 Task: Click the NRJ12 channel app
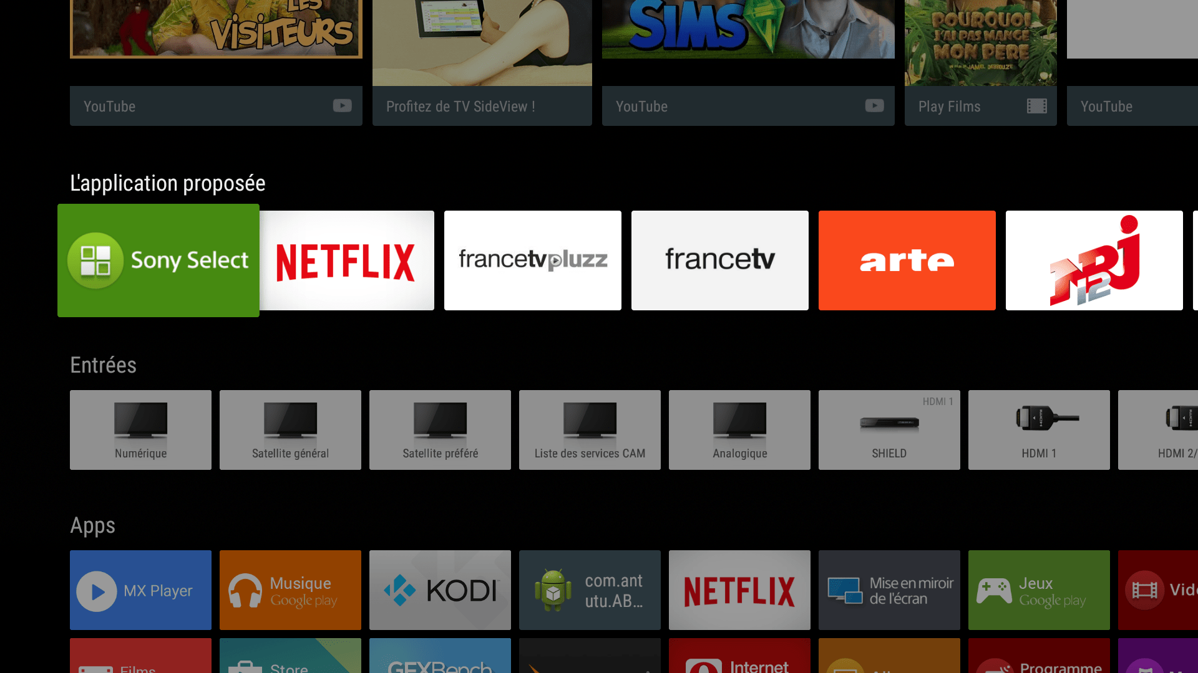tap(1094, 260)
